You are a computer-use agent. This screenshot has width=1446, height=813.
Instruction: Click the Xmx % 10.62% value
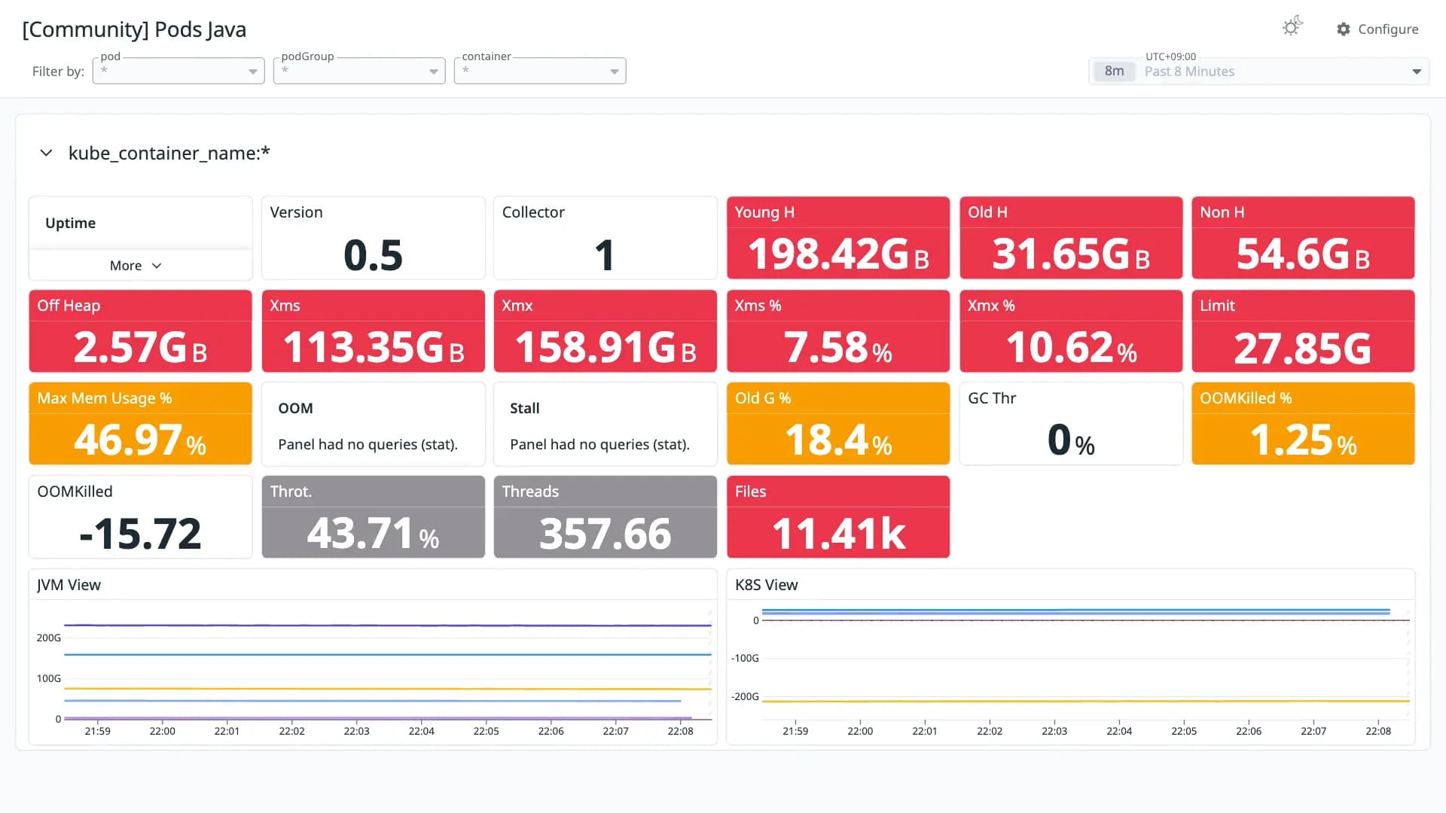click(1071, 348)
